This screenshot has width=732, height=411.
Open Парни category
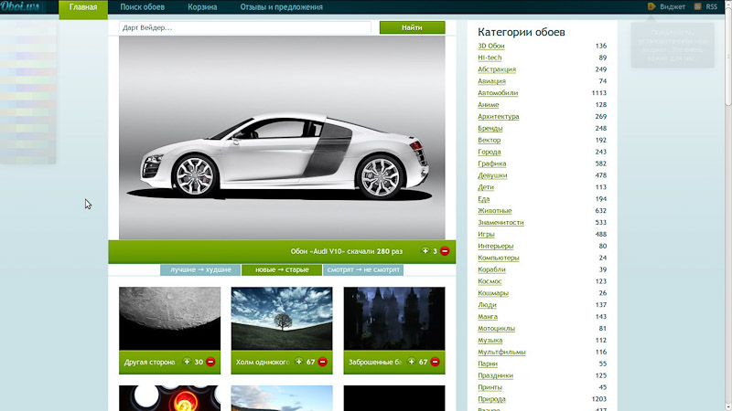click(x=488, y=364)
